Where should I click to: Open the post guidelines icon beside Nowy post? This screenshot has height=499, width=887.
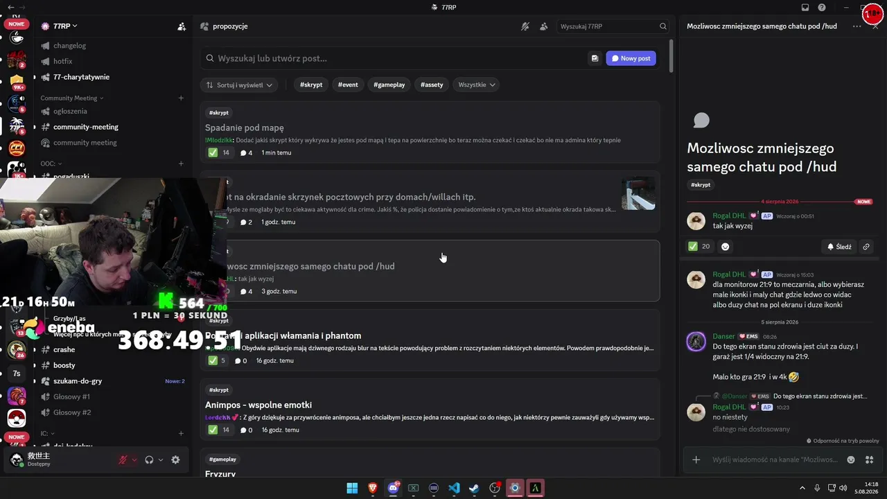595,58
